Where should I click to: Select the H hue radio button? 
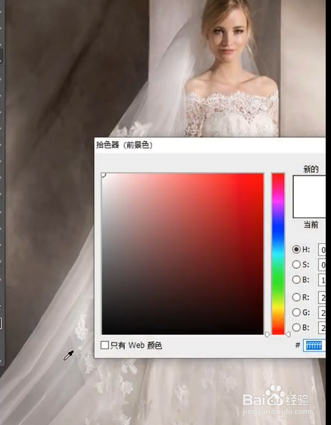coord(296,249)
